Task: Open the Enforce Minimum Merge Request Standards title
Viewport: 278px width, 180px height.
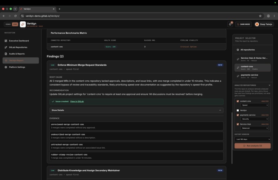Action: [x=82, y=65]
